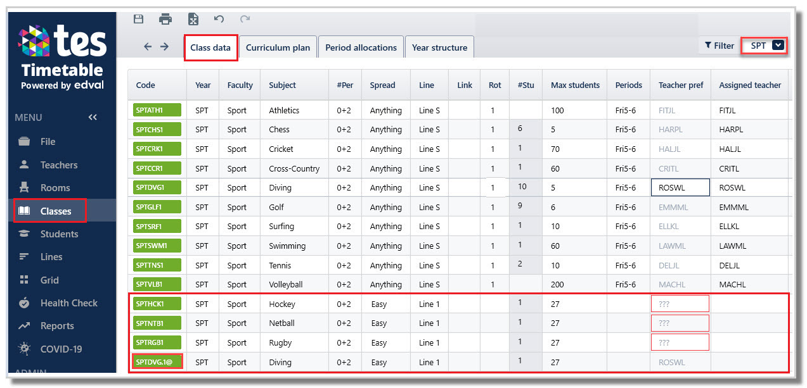This screenshot has height=388, width=807.
Task: Click the SPTGLF1 class code badge
Action: point(157,207)
